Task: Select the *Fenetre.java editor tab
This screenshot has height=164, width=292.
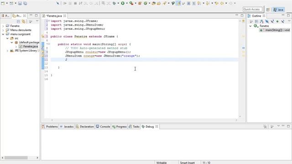Action: pos(54,16)
